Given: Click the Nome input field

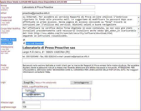Looking at the screenshot, I should click(x=58, y=7).
